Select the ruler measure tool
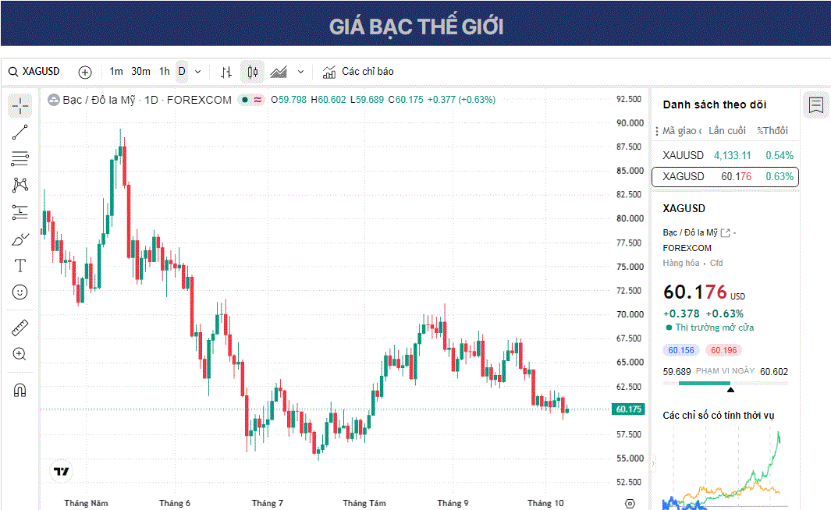 click(x=20, y=328)
